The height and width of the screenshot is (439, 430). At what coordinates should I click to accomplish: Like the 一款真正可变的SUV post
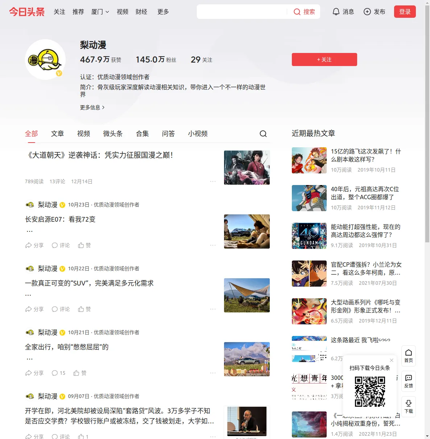tap(84, 309)
